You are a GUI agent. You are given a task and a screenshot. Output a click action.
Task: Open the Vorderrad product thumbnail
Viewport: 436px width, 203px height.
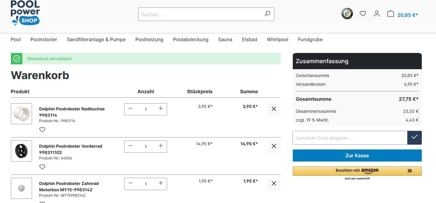click(21, 151)
